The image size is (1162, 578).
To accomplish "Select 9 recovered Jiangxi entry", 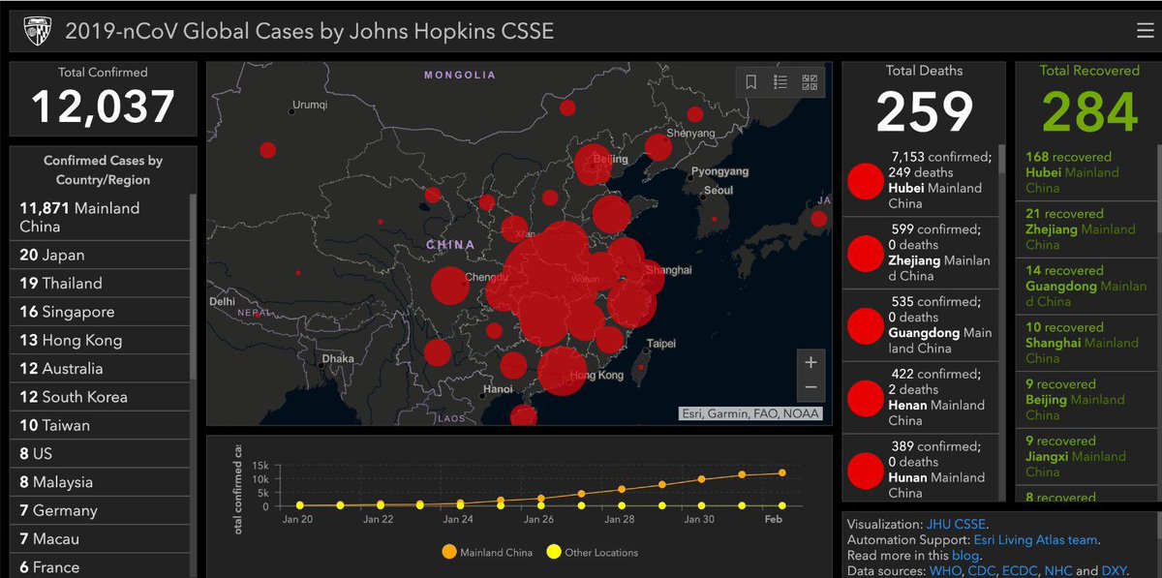I will [x=1086, y=456].
